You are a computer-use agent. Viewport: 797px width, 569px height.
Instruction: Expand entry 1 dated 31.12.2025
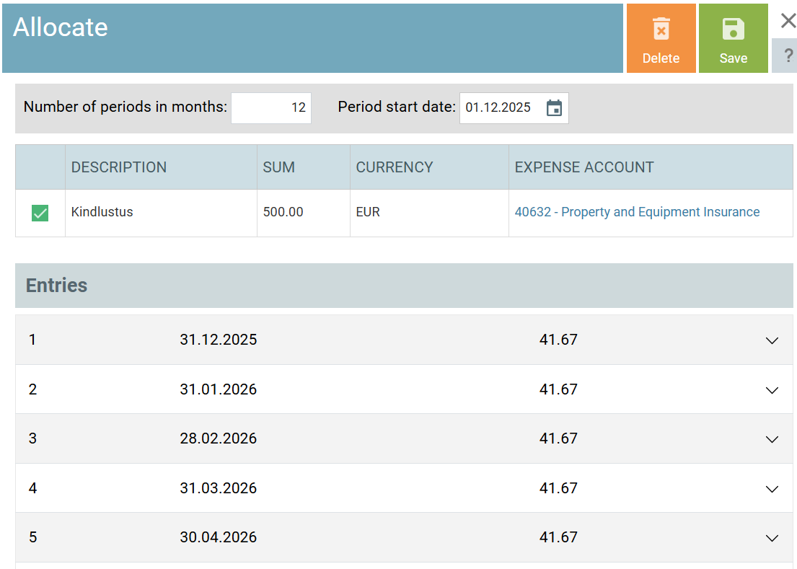[772, 340]
